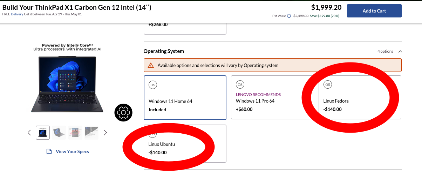Choose the Linux Ubuntu operating system
The image size is (422, 171).
pos(185,143)
